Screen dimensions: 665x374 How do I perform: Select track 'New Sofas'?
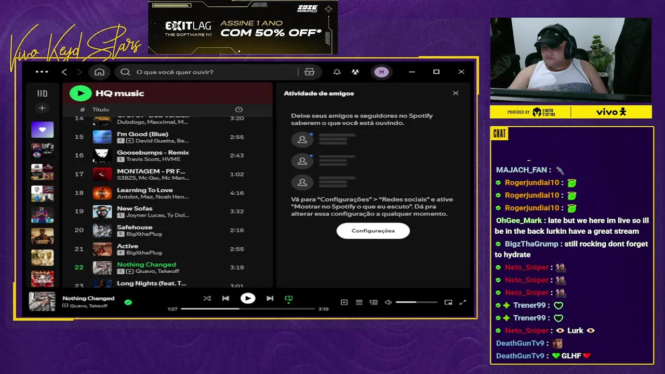tap(167, 211)
